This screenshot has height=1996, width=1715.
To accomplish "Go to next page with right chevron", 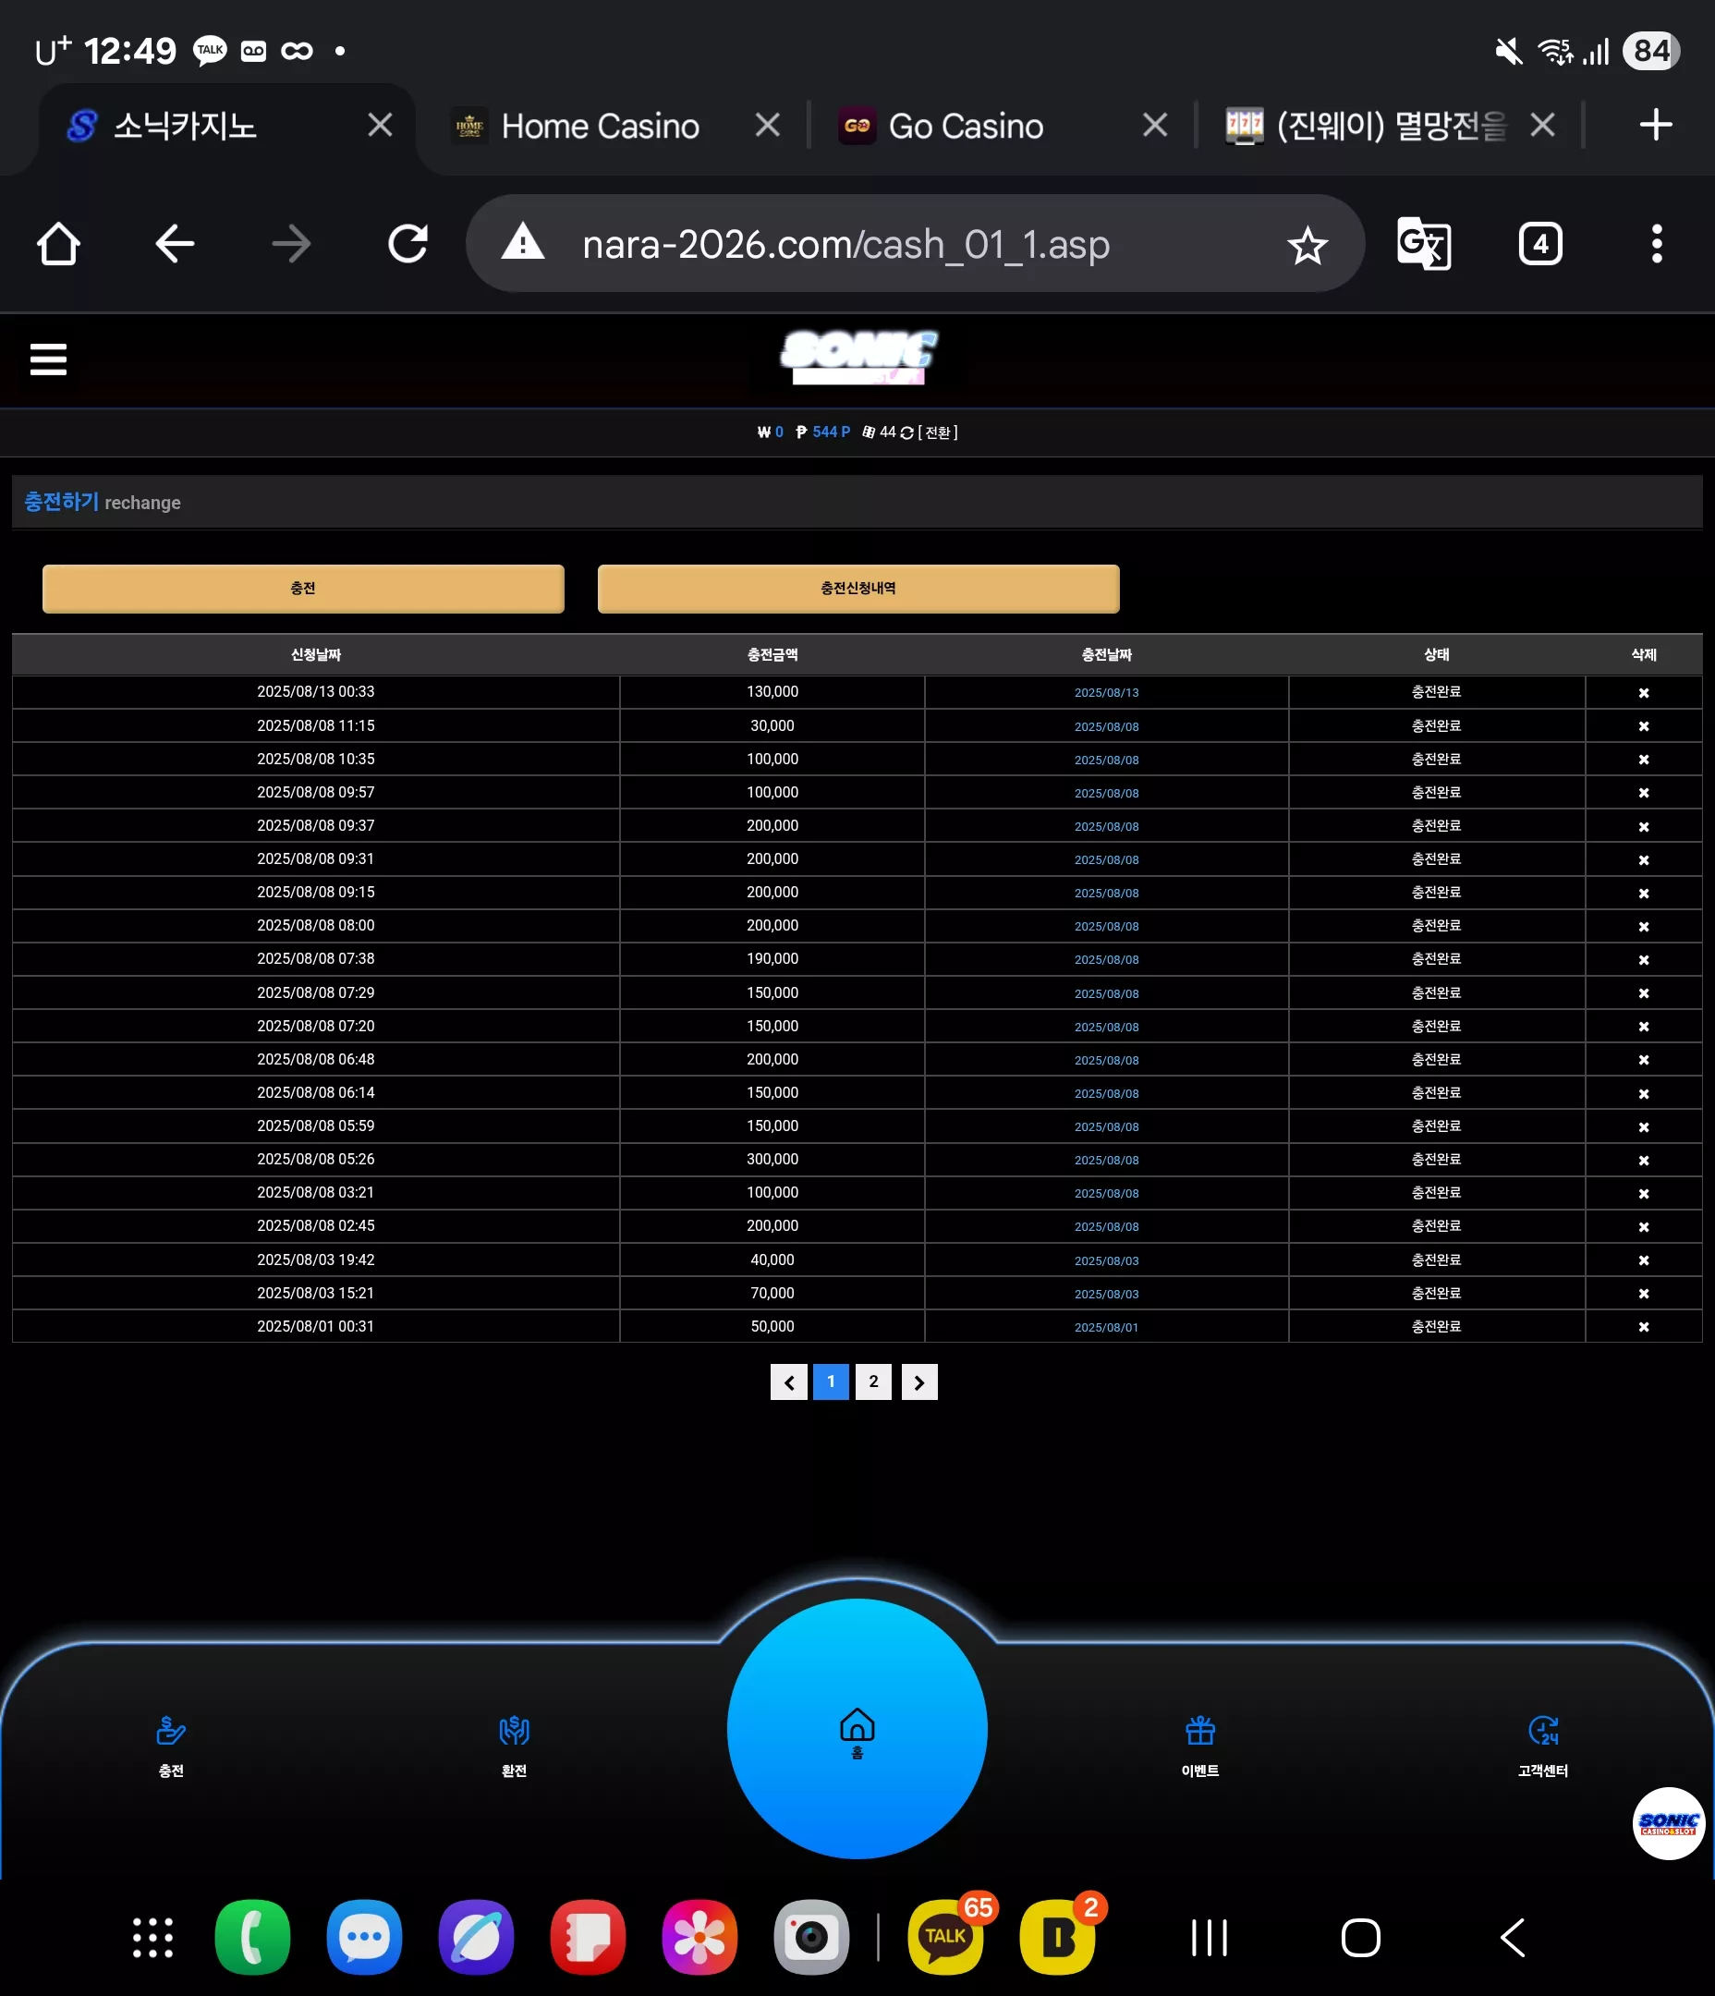I will [x=919, y=1382].
